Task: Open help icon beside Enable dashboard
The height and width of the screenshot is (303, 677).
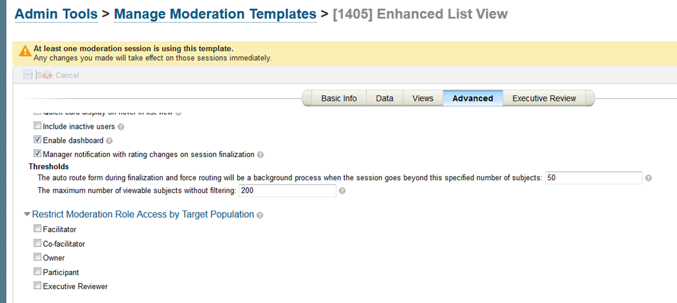Action: [x=109, y=141]
